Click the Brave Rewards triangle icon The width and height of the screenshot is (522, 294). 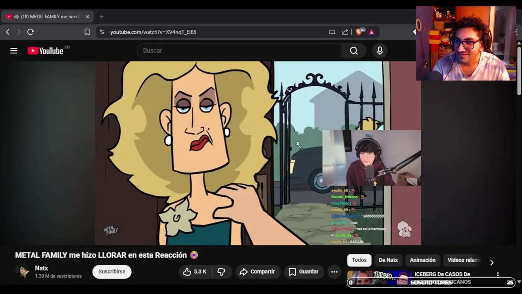[x=372, y=32]
